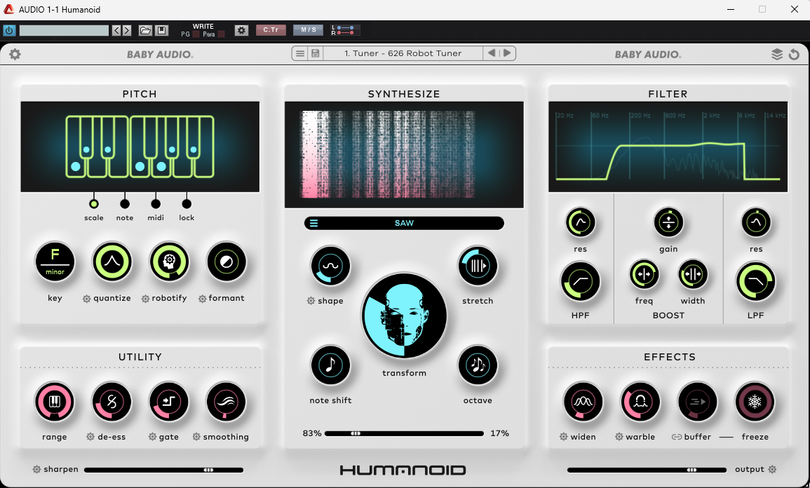The width and height of the screenshot is (810, 488).
Task: Open warble settings gear
Action: (x=619, y=437)
